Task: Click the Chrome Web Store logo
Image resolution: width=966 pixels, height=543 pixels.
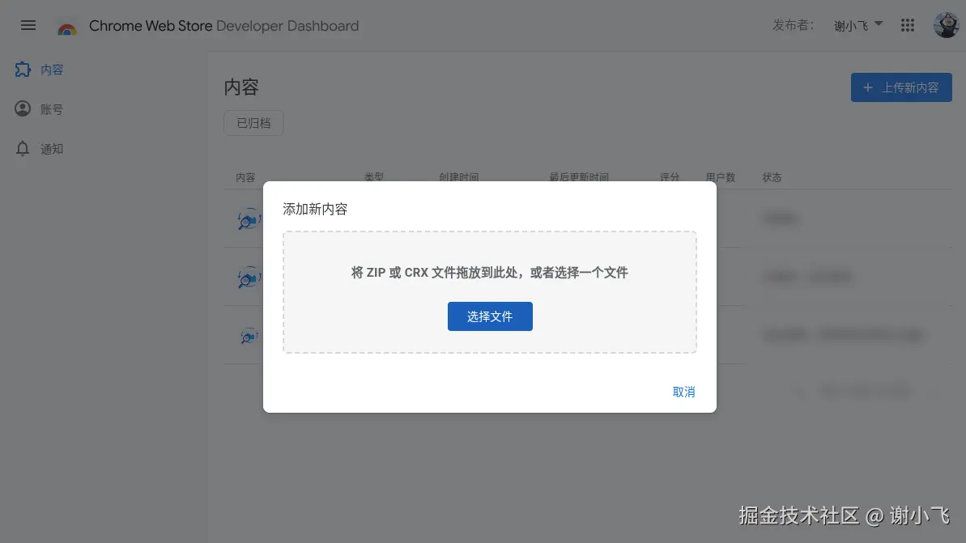Action: (x=68, y=25)
